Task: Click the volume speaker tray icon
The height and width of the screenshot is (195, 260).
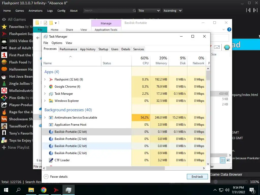Action: 227,190
